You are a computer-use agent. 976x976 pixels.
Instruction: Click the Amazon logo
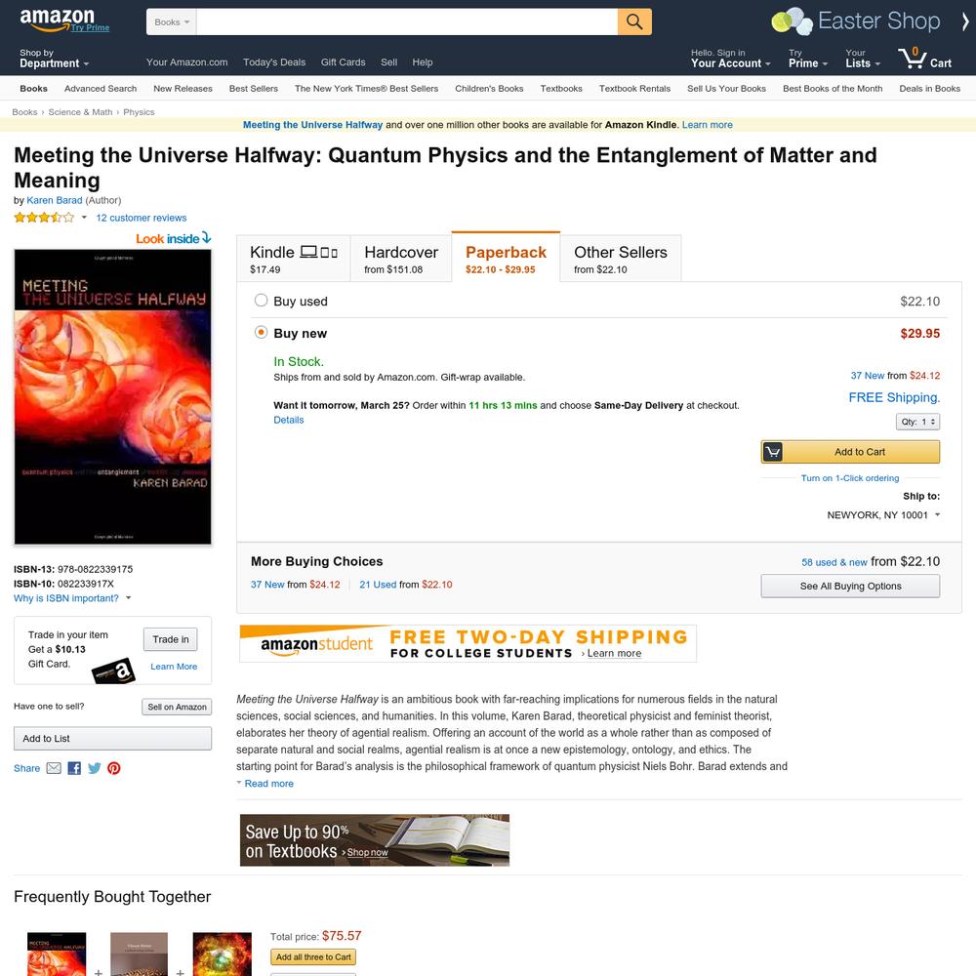58,19
